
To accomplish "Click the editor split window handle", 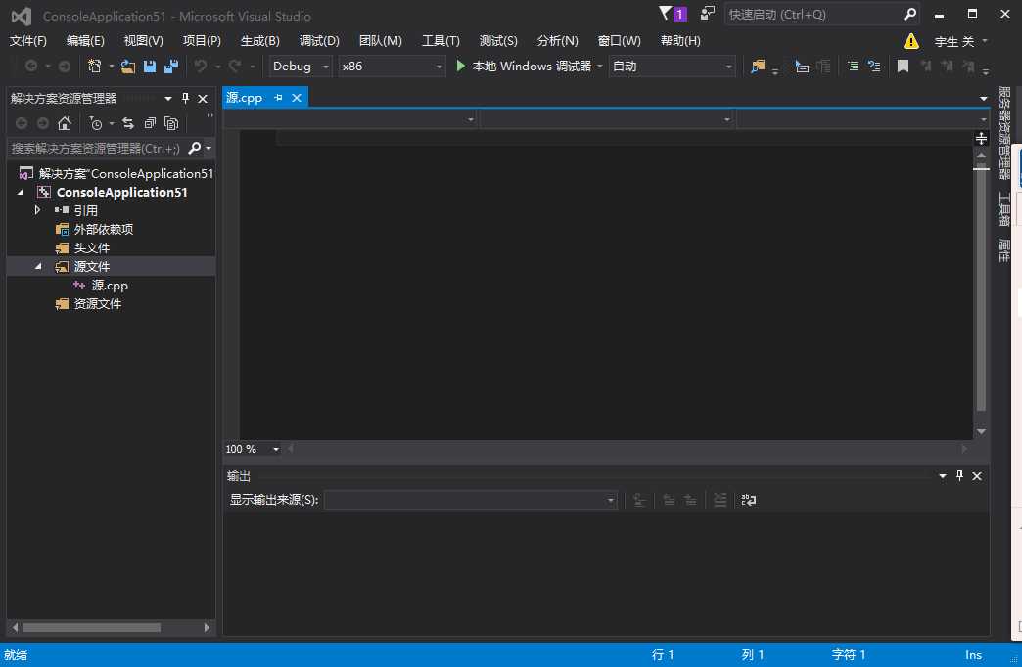I will point(981,138).
